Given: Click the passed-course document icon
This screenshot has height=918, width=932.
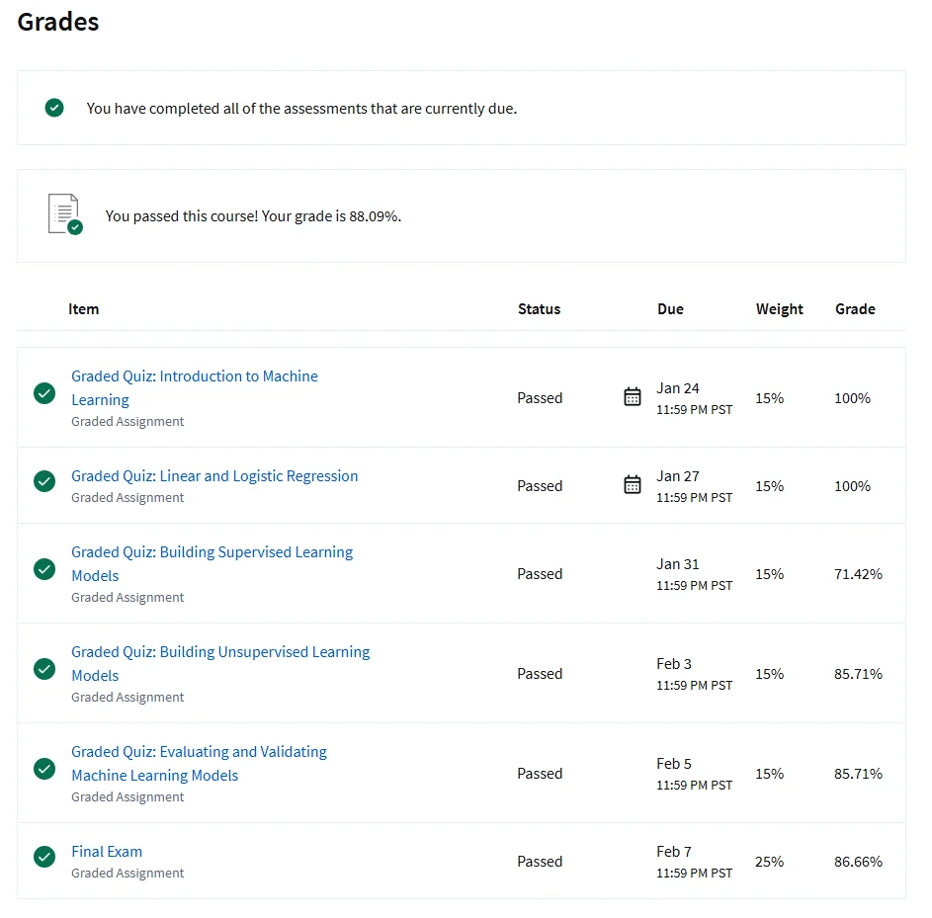Looking at the screenshot, I should (64, 214).
